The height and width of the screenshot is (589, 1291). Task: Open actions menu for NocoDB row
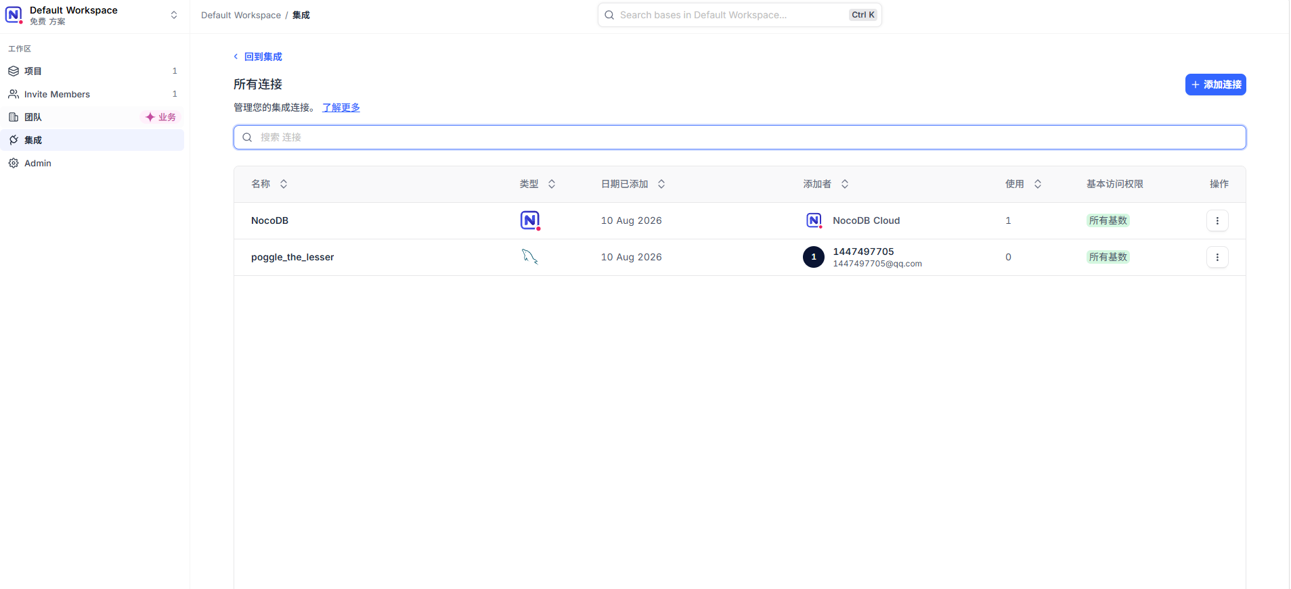point(1217,220)
